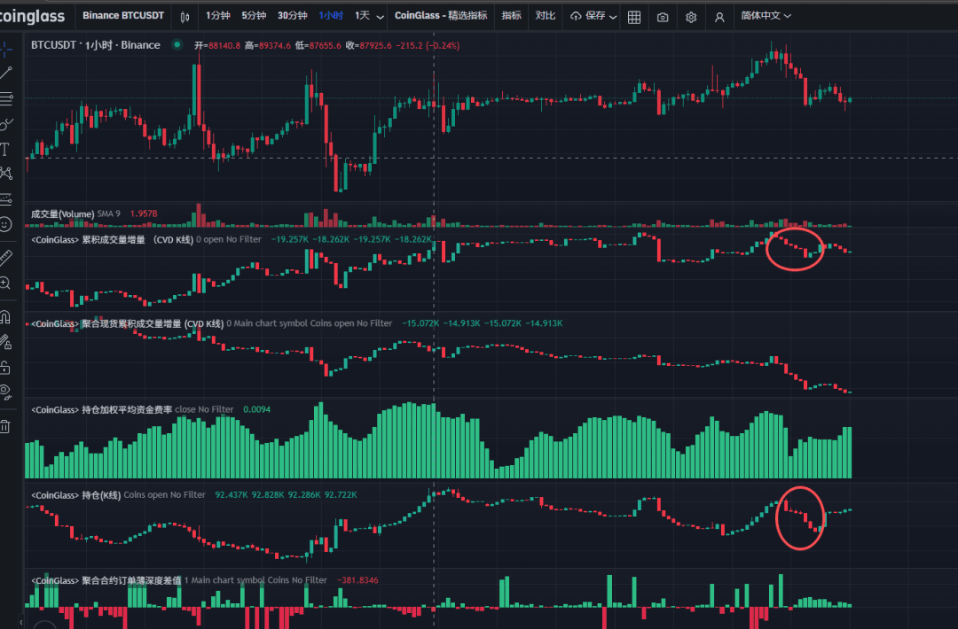Toggle hide all drawings eye icon
This screenshot has width=958, height=629.
click(x=5, y=392)
